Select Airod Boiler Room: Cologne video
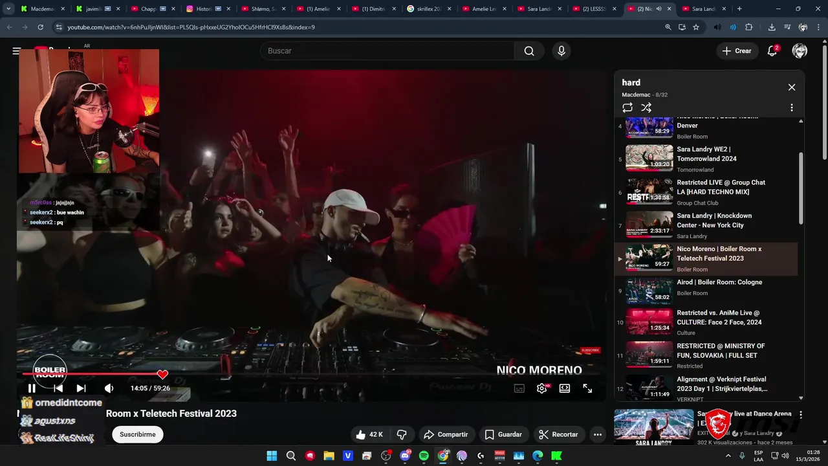 click(x=706, y=292)
